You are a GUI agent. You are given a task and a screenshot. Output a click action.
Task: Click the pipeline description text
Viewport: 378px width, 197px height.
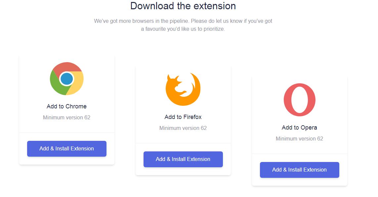pos(183,25)
